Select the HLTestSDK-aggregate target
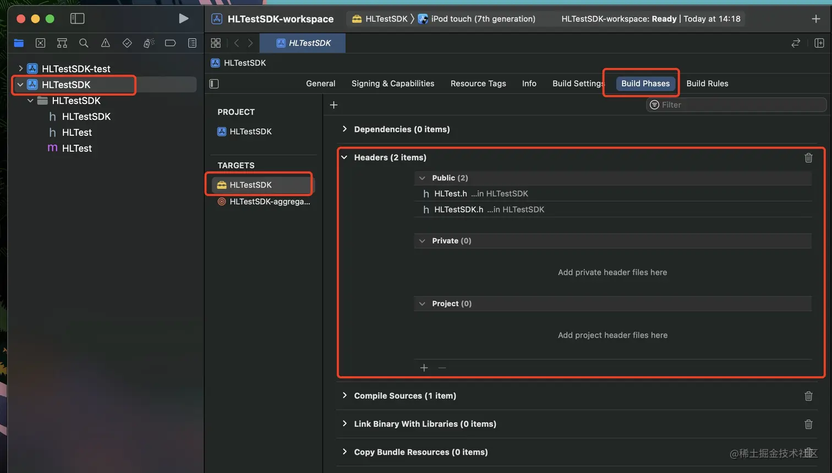The height and width of the screenshot is (473, 832). tap(264, 202)
